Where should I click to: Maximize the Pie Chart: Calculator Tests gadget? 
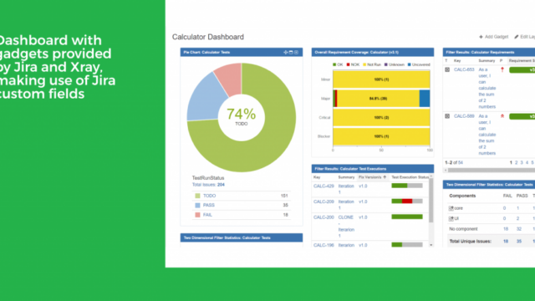tap(291, 52)
